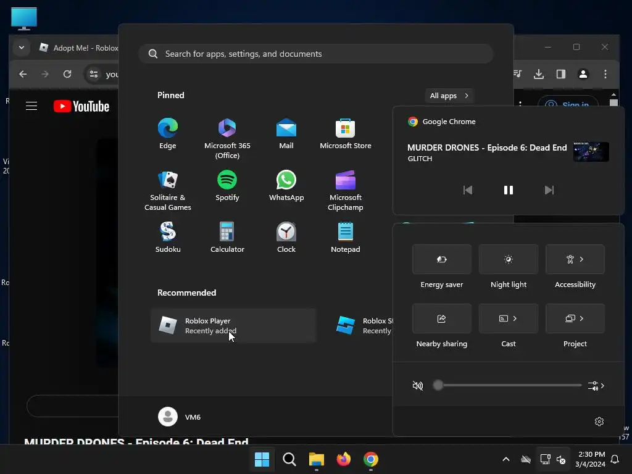Select the desktop monitor icon
This screenshot has width=632, height=474.
click(24, 19)
